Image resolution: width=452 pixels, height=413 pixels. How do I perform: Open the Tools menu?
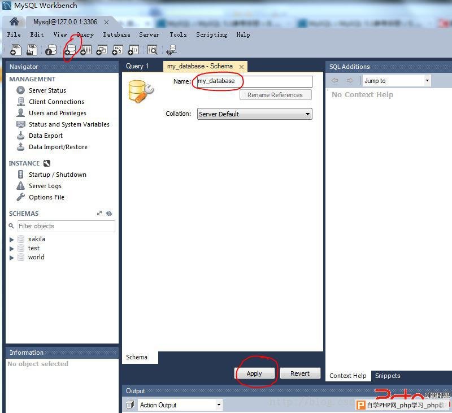click(178, 34)
